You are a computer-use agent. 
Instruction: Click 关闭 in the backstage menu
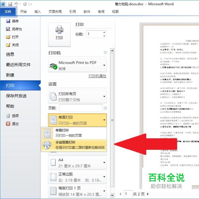[x=12, y=45]
